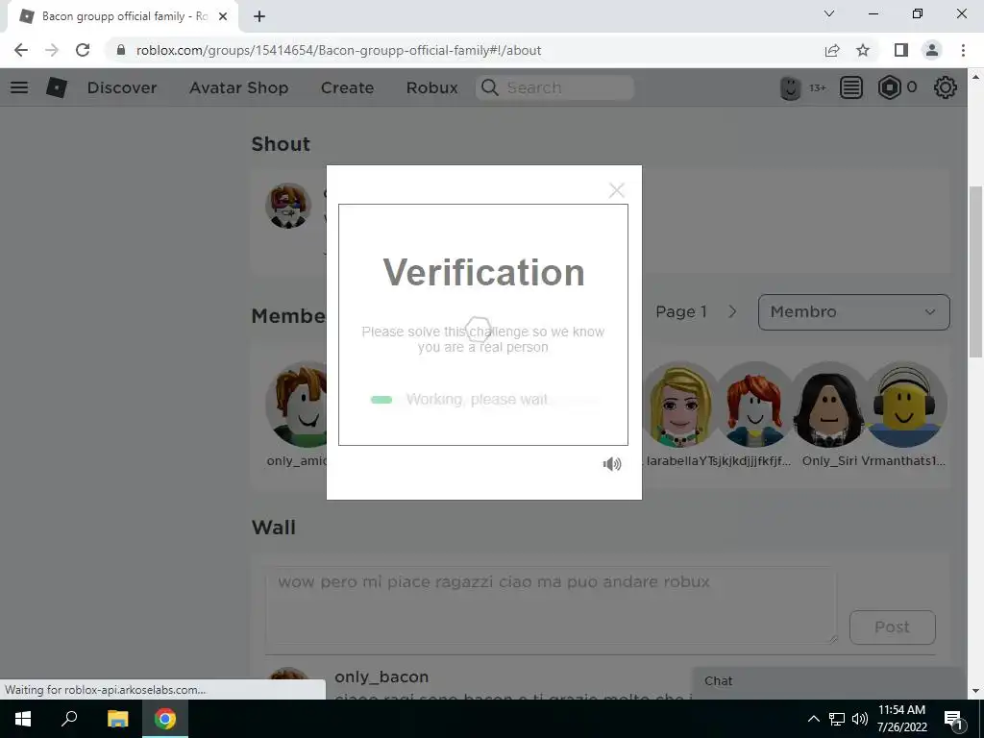Open blonde-haired member avatar
The image size is (984, 738).
(x=679, y=405)
